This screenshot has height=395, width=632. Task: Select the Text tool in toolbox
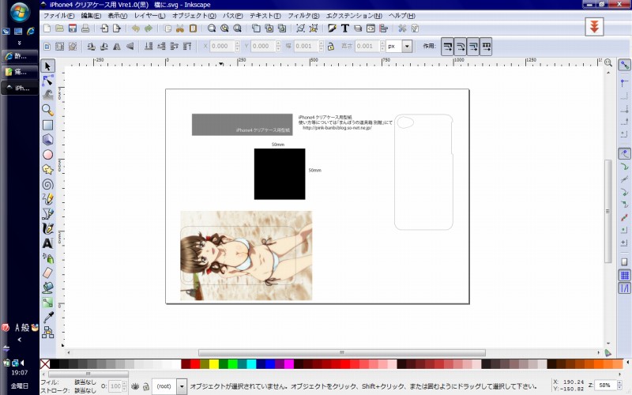47,243
